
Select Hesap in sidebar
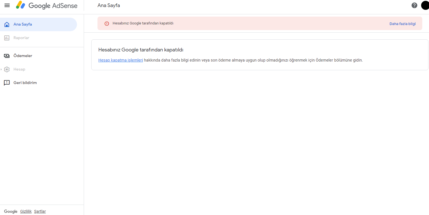(x=38, y=69)
